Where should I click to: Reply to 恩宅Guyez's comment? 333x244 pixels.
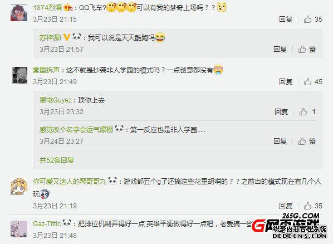pyautogui.click(x=281, y=112)
